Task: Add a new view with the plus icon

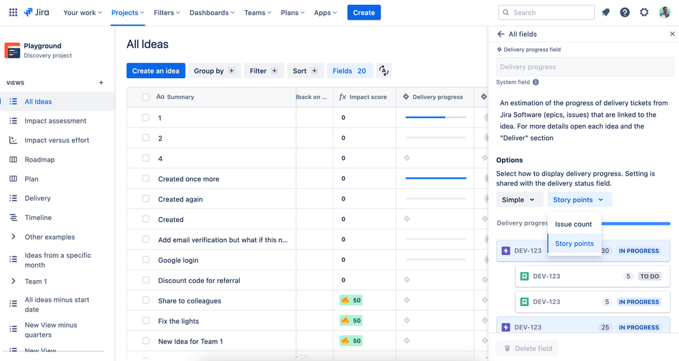Action: point(101,83)
